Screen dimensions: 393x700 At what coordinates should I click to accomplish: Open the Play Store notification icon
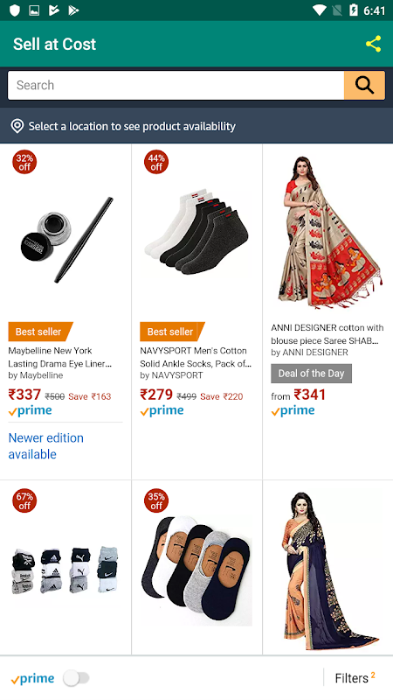73,10
